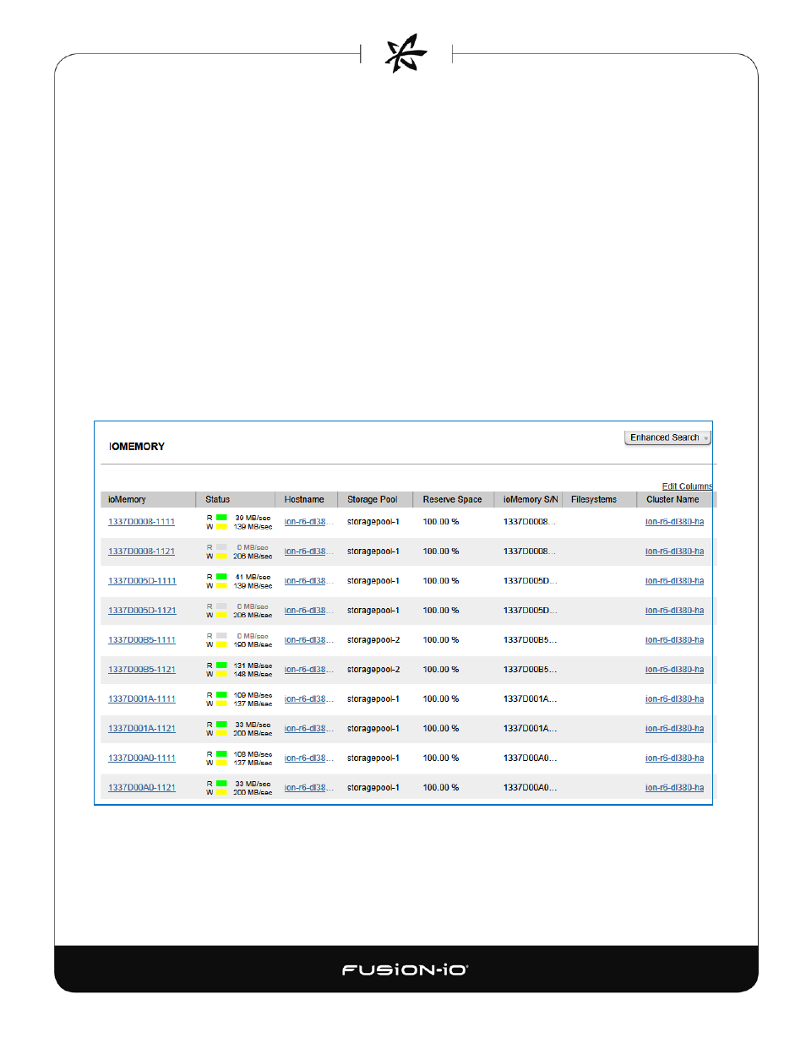The height and width of the screenshot is (1043, 806).
Task: Open ioMemory device 1337D001A-1121
Action: 142,729
